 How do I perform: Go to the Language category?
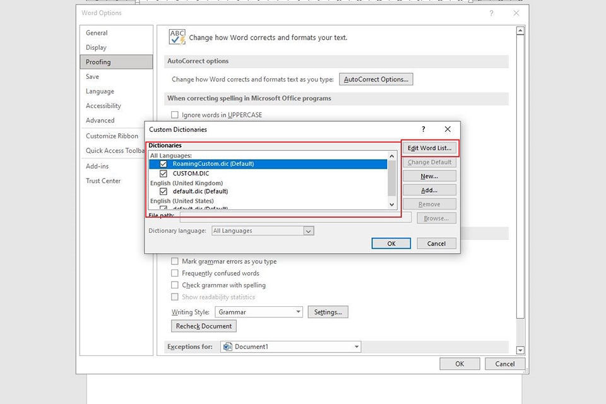tap(116, 92)
